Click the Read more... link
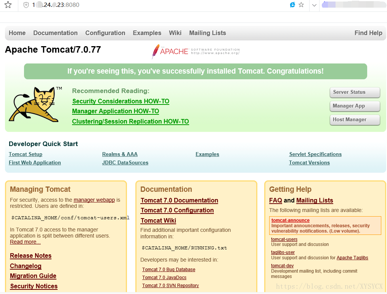The width and height of the screenshot is (387, 294). click(25, 242)
